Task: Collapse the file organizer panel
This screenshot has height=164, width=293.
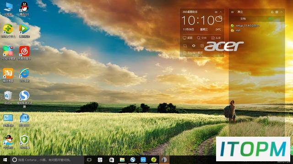Action: [282, 12]
